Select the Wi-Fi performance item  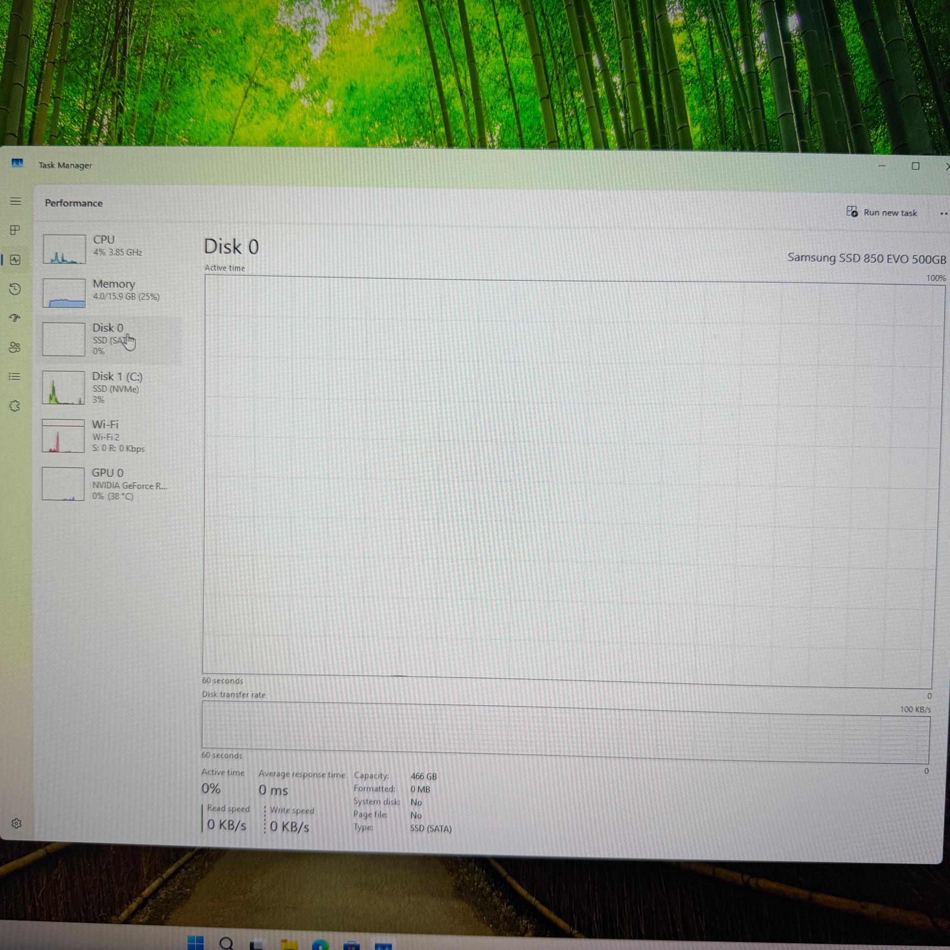pos(109,436)
